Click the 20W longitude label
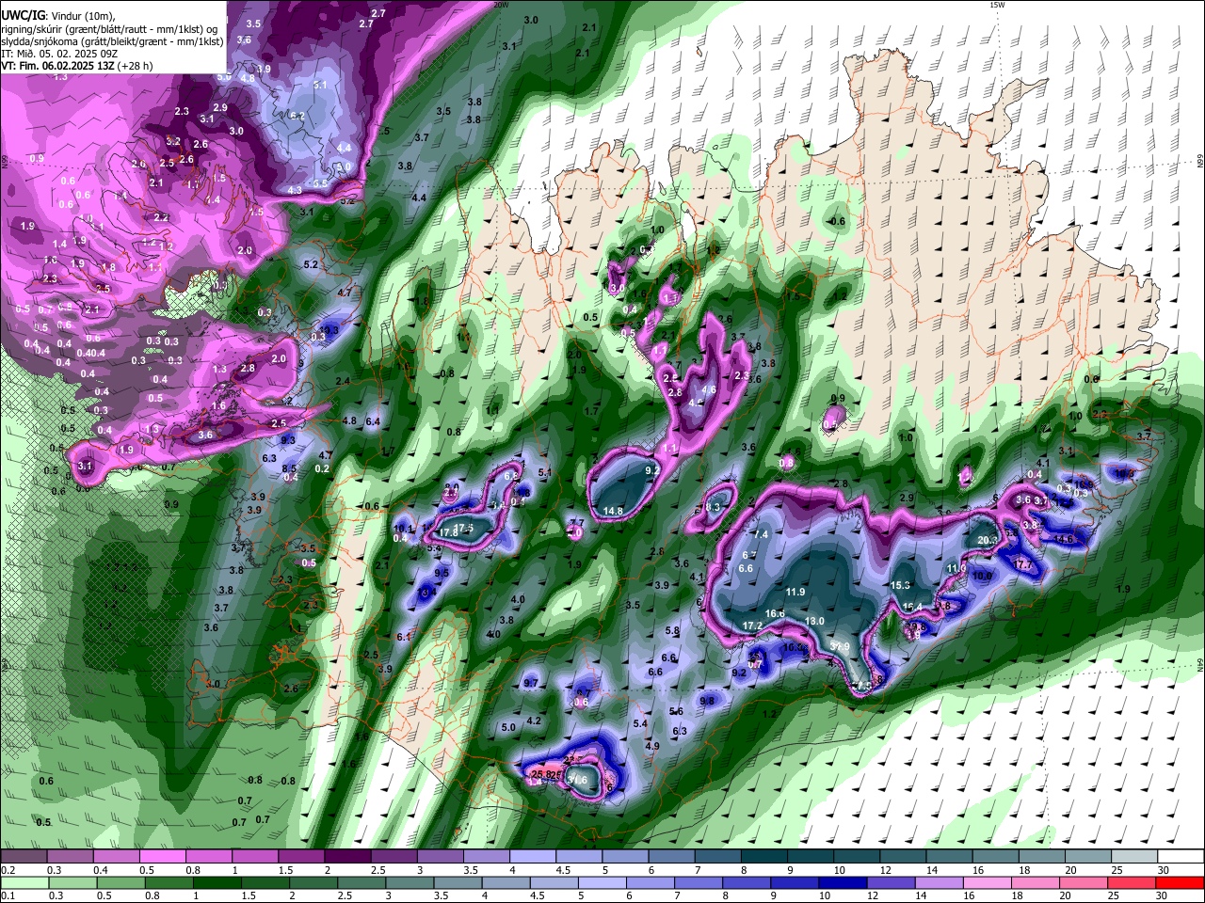Image resolution: width=1205 pixels, height=903 pixels. (x=501, y=5)
